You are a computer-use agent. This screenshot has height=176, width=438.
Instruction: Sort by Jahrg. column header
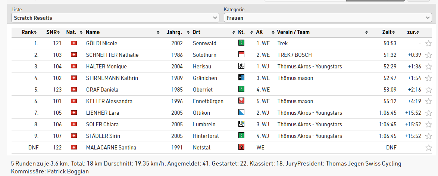[x=176, y=32]
